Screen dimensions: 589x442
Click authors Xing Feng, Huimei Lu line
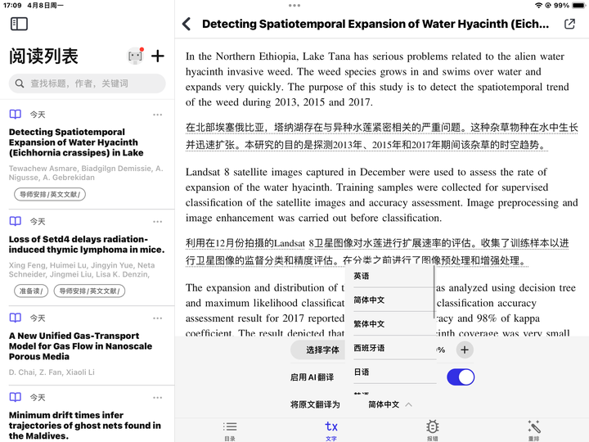pyautogui.click(x=82, y=270)
